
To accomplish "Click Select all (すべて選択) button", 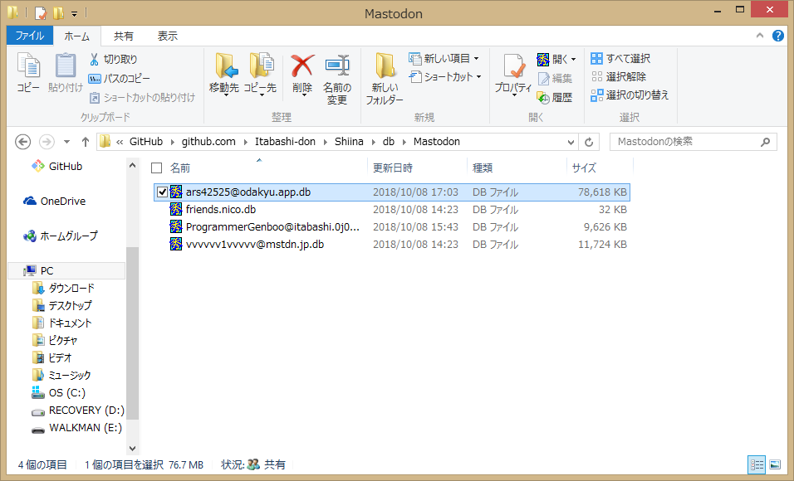I will point(620,59).
